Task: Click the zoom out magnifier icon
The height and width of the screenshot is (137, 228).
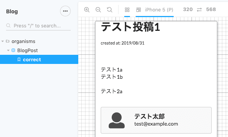Action: click(x=98, y=10)
